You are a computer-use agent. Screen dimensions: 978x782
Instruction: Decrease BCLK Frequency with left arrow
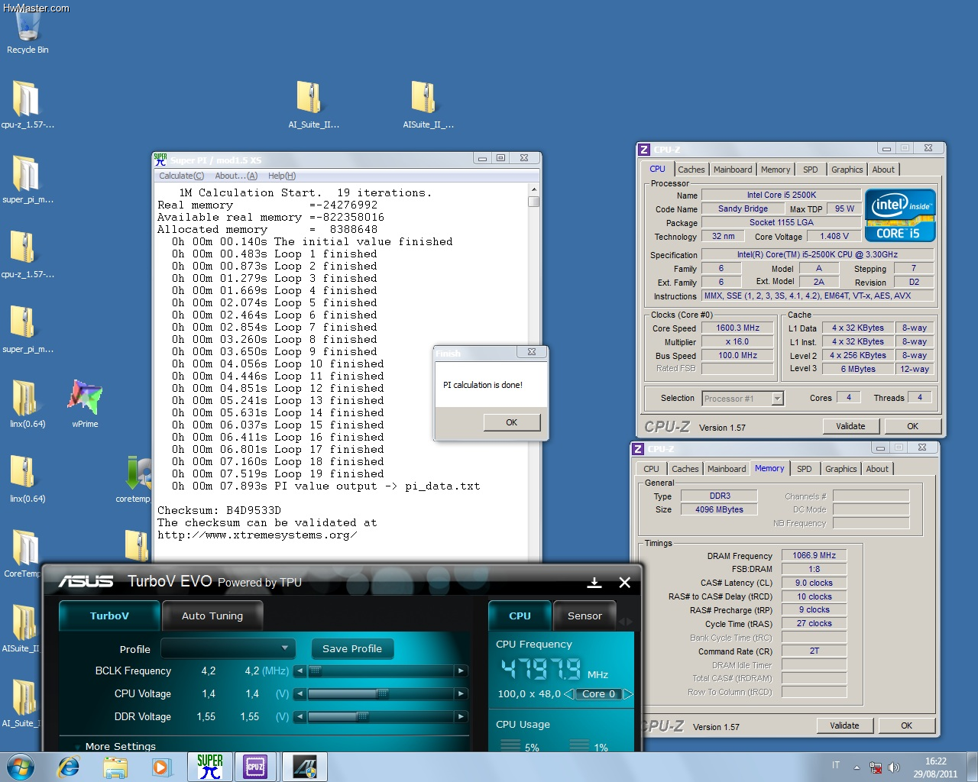pyautogui.click(x=300, y=671)
